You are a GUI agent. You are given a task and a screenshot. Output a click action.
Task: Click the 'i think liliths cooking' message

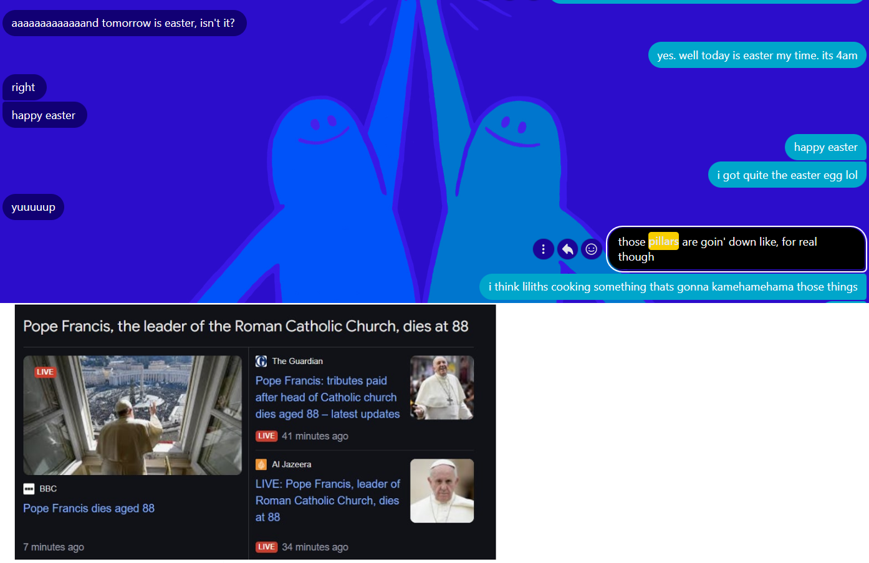click(x=673, y=287)
